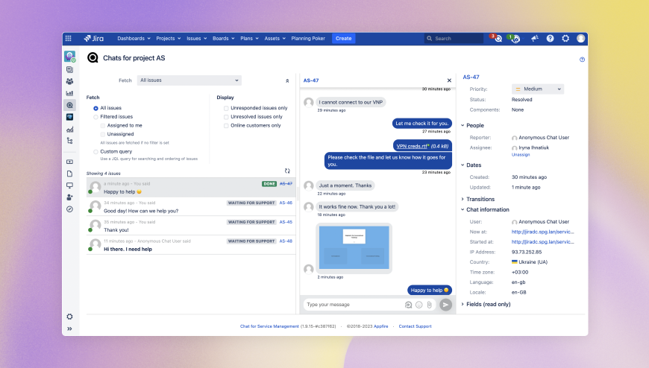Open the page document sidebar icon
649x368 pixels.
69,174
